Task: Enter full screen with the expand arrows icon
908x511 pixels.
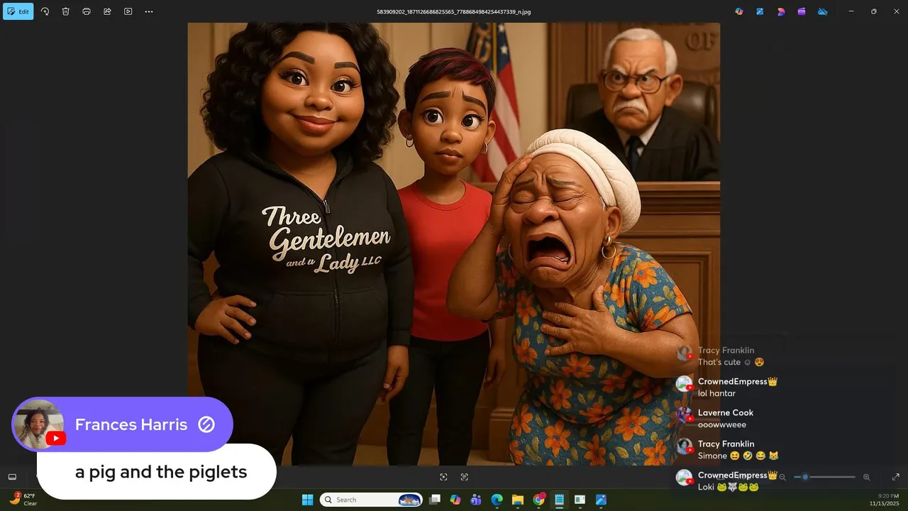Action: click(896, 477)
